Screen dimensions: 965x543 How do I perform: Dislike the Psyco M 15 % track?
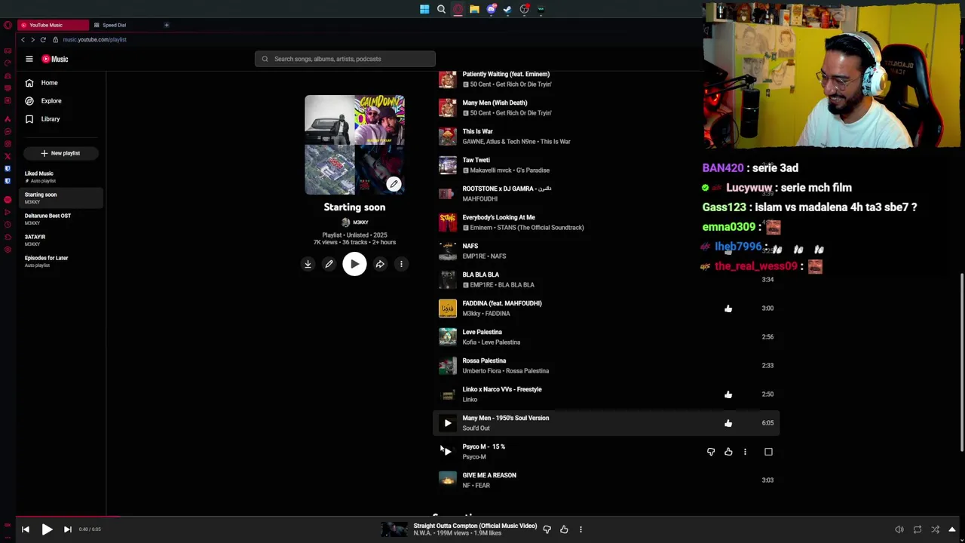(711, 452)
